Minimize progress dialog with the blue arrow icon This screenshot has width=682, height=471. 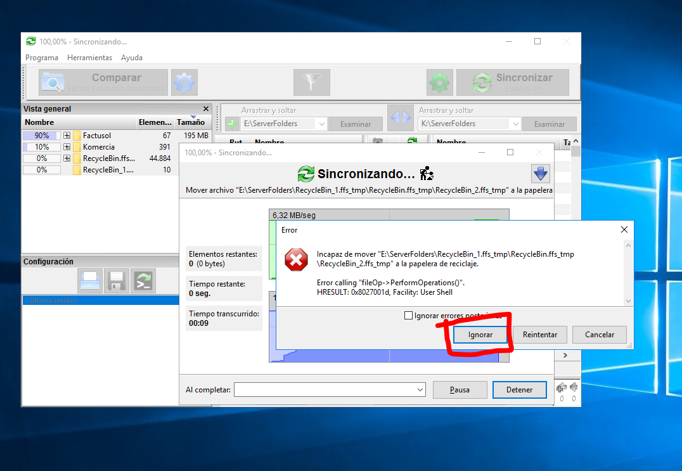point(541,173)
